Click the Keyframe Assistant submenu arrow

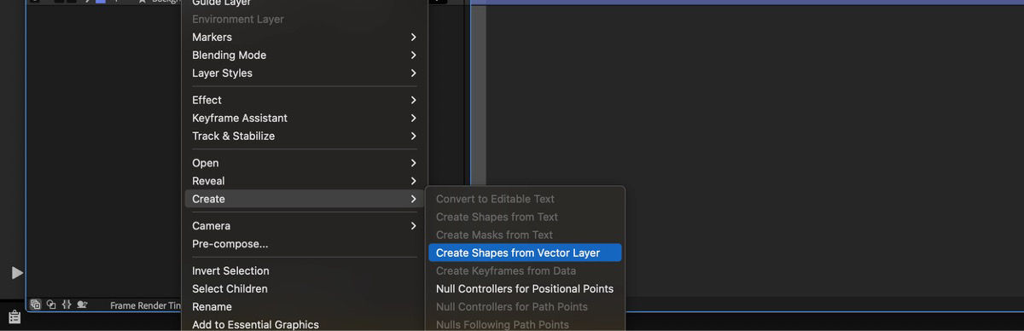(x=413, y=118)
